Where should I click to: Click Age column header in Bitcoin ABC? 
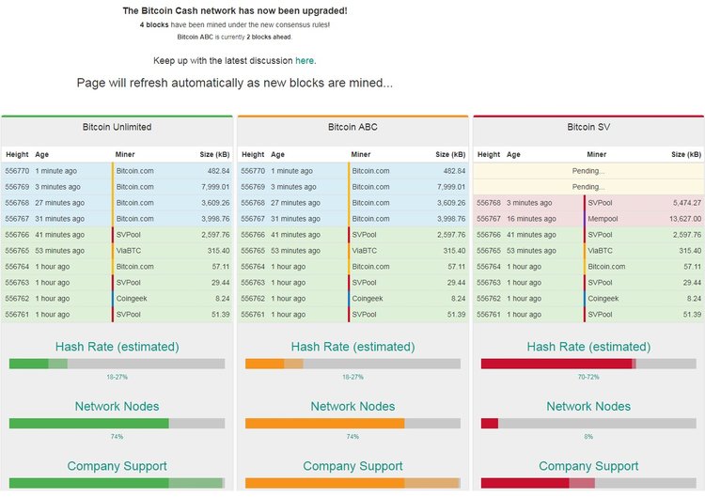coord(278,154)
